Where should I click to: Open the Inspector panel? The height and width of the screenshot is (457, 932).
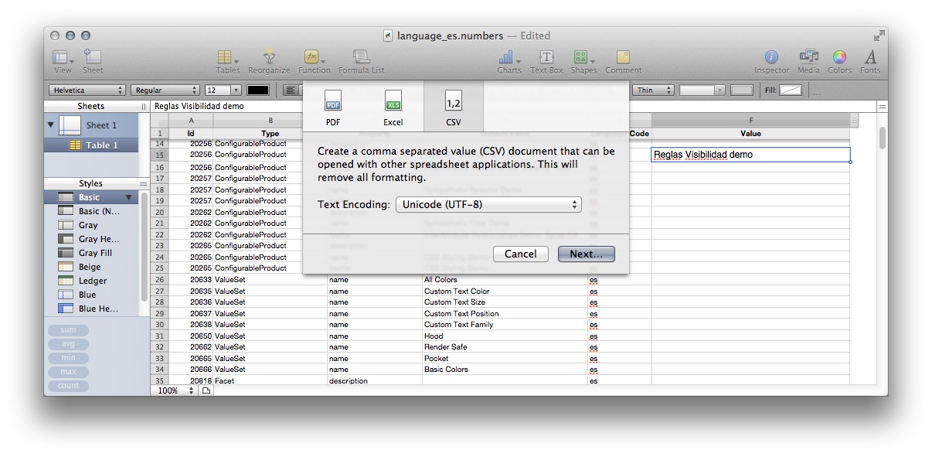[770, 58]
